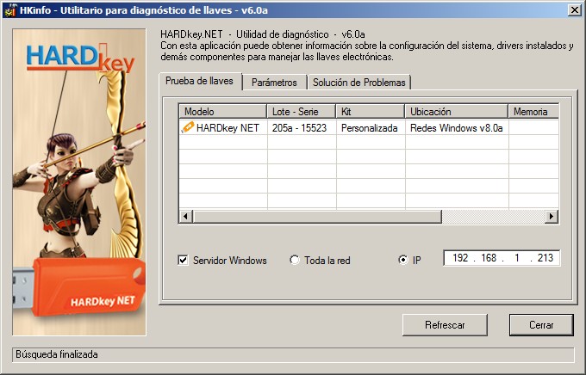Click the HKinfo app icon in title bar
The height and width of the screenshot is (375, 586).
pyautogui.click(x=9, y=9)
